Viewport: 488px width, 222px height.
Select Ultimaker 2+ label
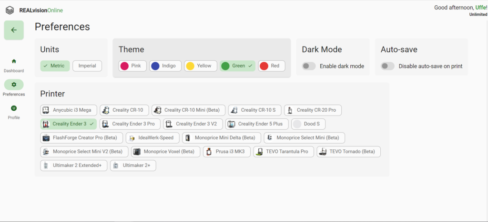click(137, 165)
